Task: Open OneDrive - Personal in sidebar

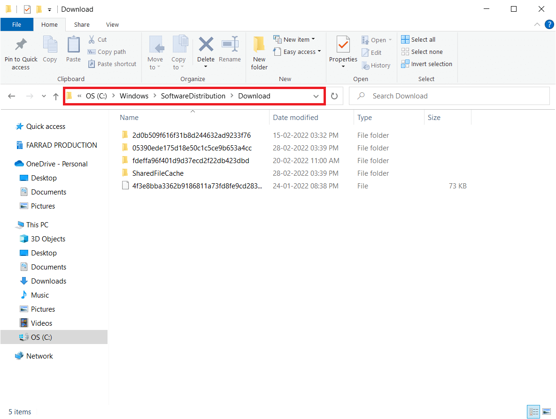Action: (x=57, y=164)
